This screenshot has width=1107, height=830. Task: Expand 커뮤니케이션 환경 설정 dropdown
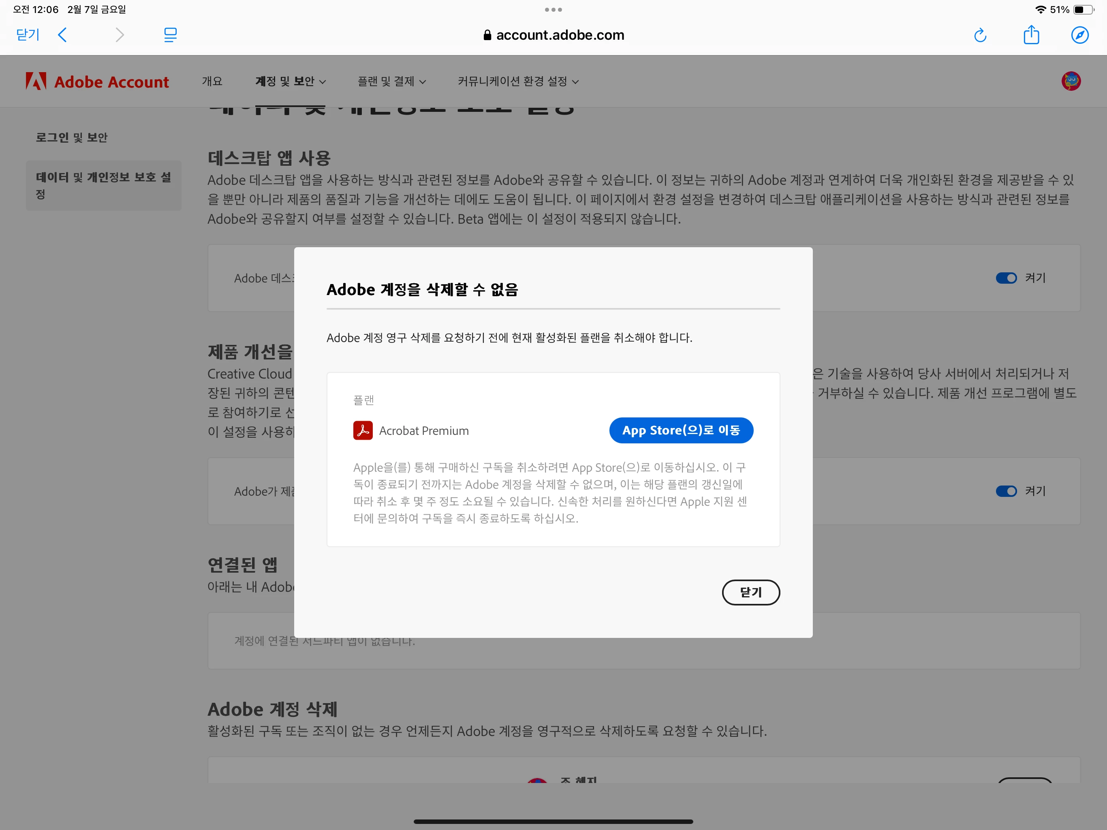tap(517, 81)
